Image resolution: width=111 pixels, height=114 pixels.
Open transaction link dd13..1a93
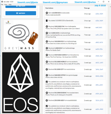pos(99,63)
